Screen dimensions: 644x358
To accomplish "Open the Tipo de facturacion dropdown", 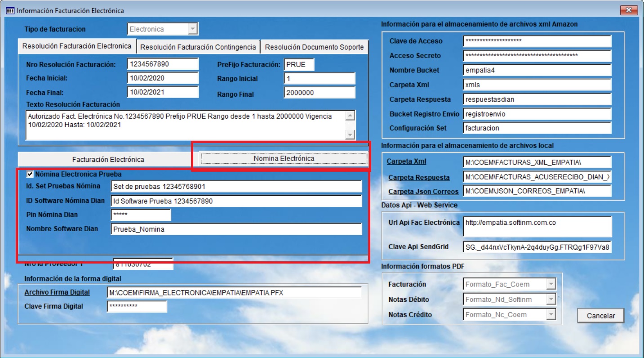I will pos(193,29).
